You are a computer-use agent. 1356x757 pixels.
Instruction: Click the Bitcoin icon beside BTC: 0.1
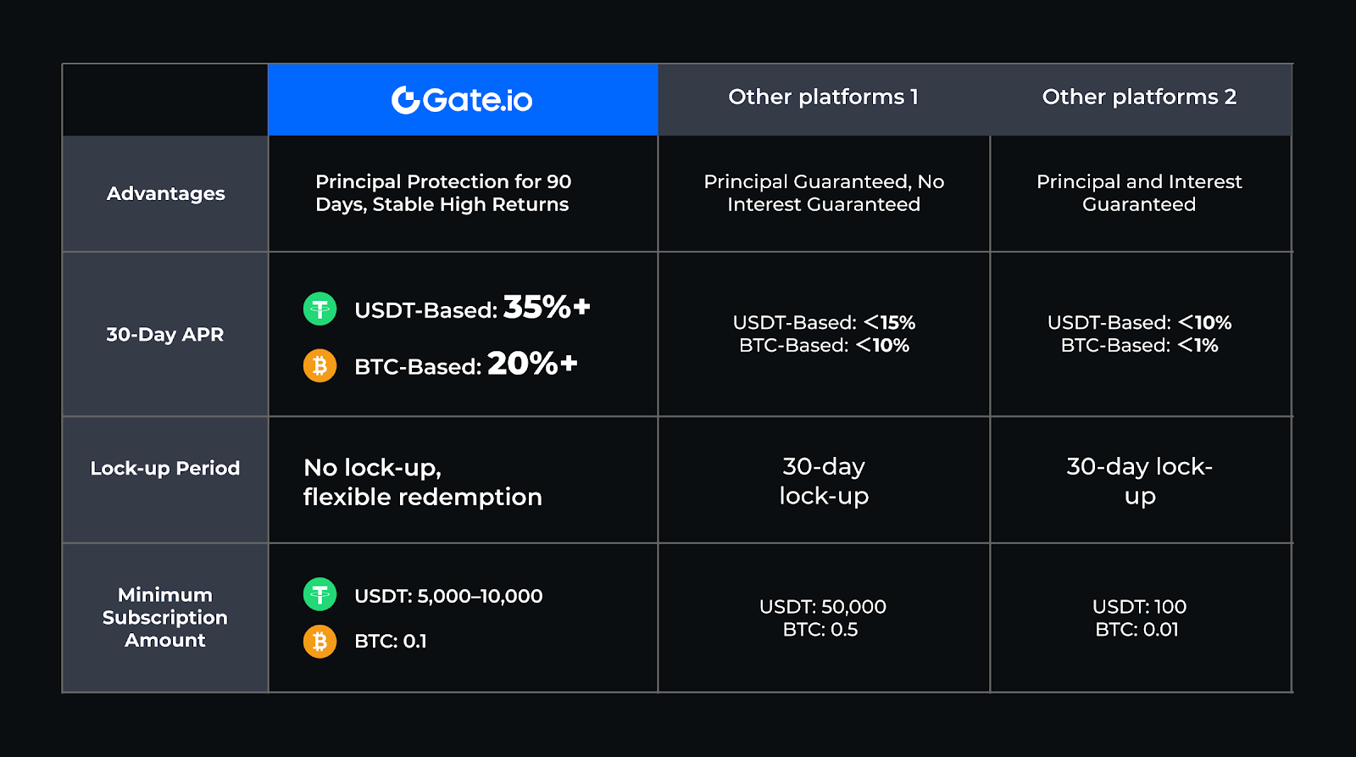pos(320,641)
